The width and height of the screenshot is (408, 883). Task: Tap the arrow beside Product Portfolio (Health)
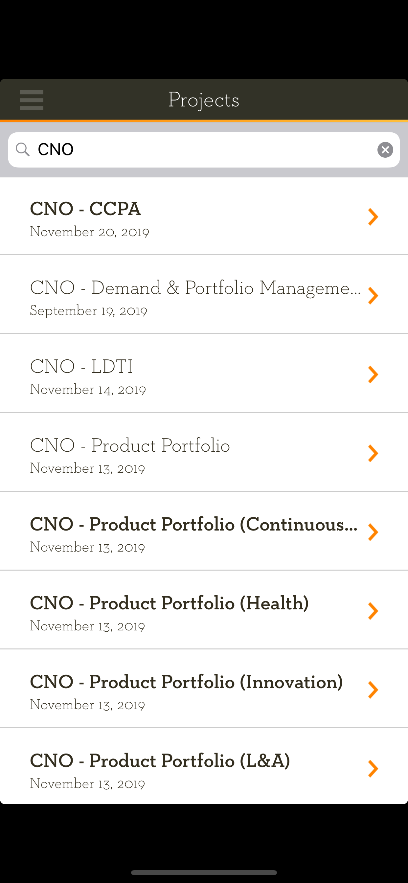(x=373, y=611)
